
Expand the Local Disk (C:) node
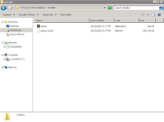[5, 59]
